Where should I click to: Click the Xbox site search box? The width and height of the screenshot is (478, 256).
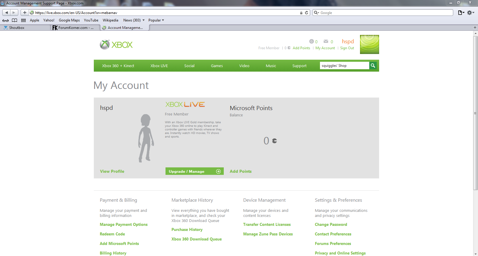coord(344,66)
